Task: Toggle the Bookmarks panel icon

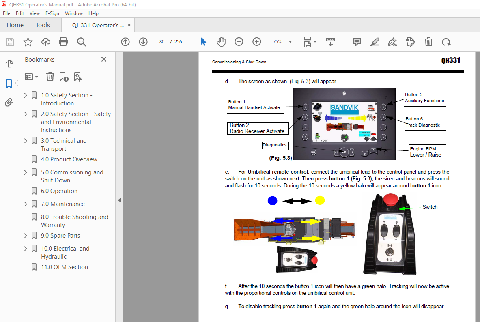Action: pyautogui.click(x=9, y=84)
